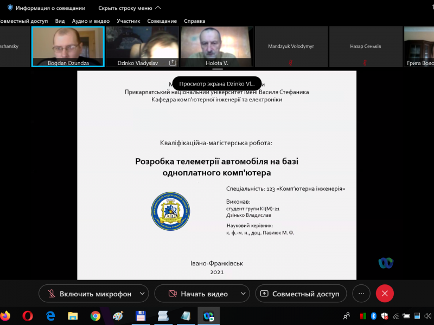The image size is (434, 325).
Task: Open File Explorer folder in taskbar
Action: coord(73,315)
